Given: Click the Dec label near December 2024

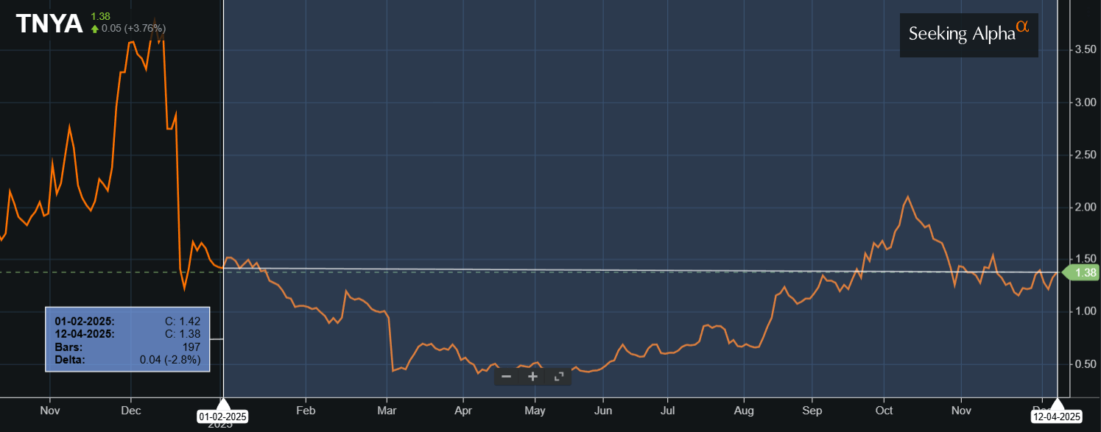Looking at the screenshot, I should pos(130,409).
